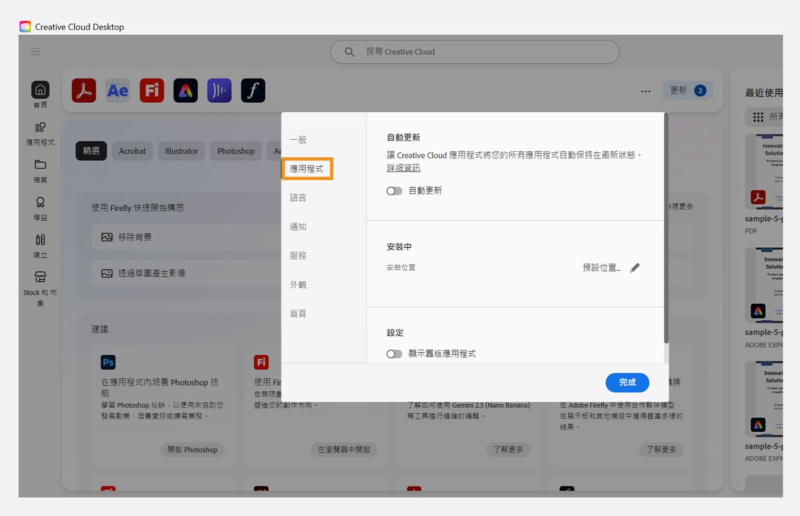Viewport: 800px width, 516px height.
Task: Toggle the 顯示舊版應用程式 switch
Action: 394,354
